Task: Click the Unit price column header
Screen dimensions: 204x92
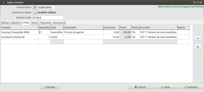Action: pos(111,27)
